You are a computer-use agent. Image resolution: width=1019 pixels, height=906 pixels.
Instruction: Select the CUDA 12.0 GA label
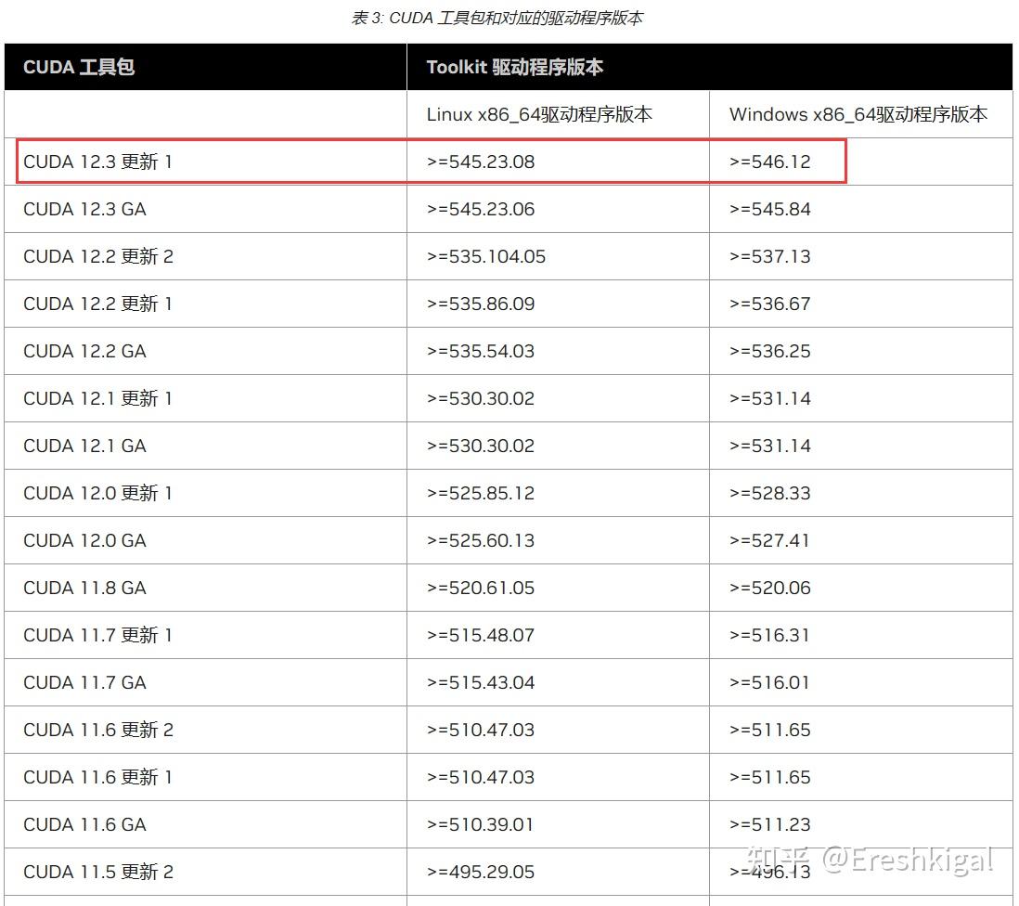(84, 541)
